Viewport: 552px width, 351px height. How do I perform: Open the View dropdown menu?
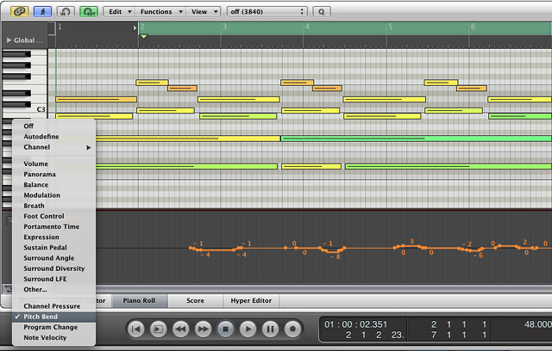point(204,12)
